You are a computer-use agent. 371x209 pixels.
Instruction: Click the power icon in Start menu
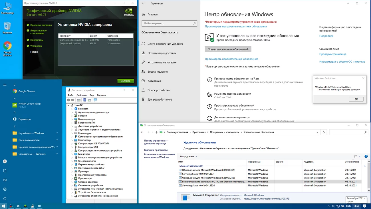point(5,198)
